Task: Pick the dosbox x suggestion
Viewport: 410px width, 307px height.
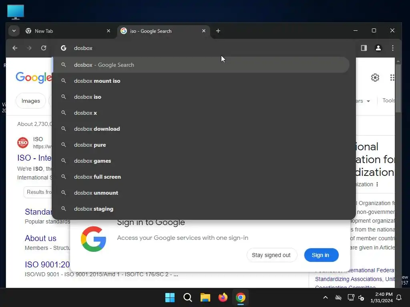Action: pos(201,113)
